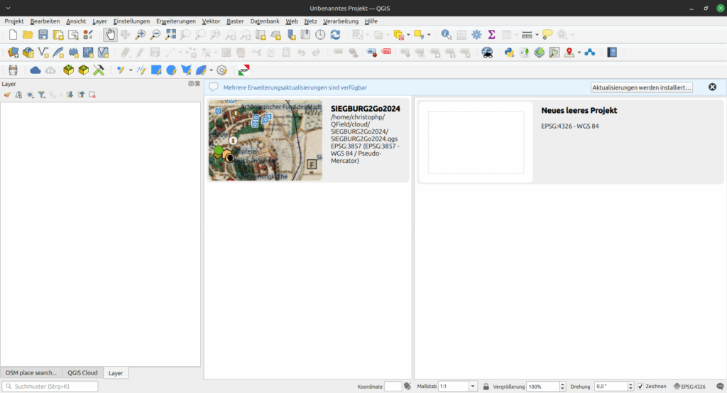Open the measure tool dropdown arrow
727x393 pixels.
point(537,34)
